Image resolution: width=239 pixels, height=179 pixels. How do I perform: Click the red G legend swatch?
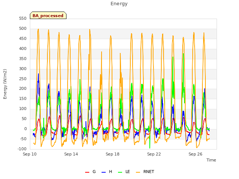point(87,172)
